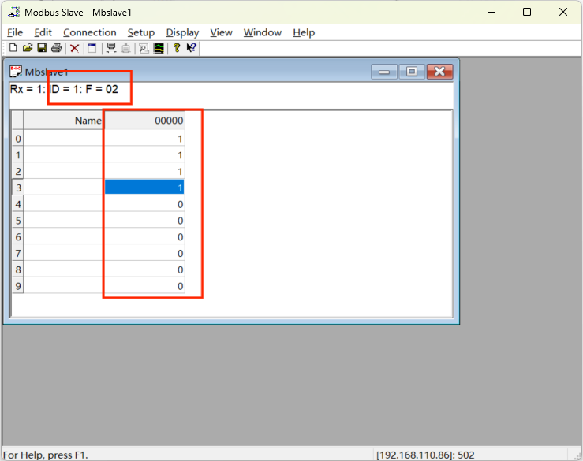
Task: Click the red X delete icon
Action: [x=75, y=48]
